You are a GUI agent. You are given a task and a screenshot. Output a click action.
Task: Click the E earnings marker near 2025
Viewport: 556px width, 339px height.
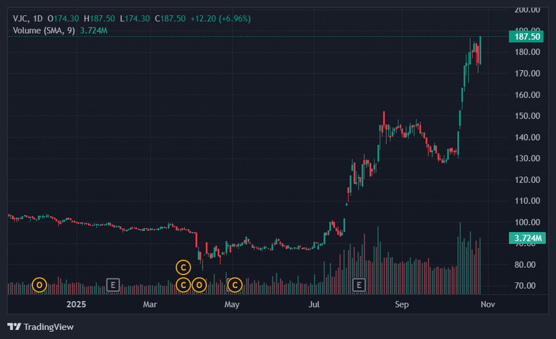[x=112, y=284]
